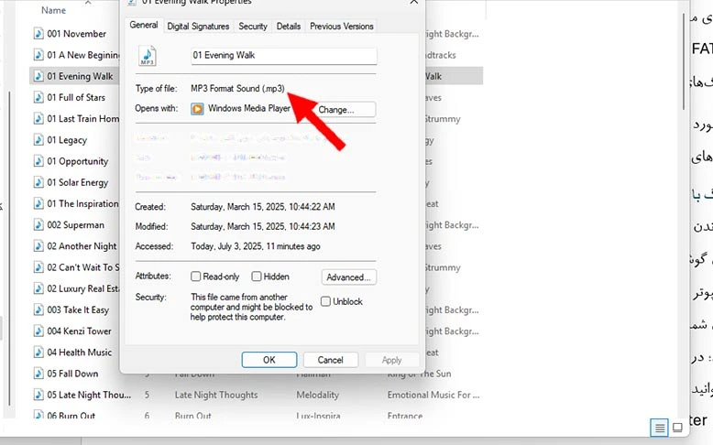The width and height of the screenshot is (713, 445).
Task: Enable the Read-only attribute checkbox
Action: [196, 277]
